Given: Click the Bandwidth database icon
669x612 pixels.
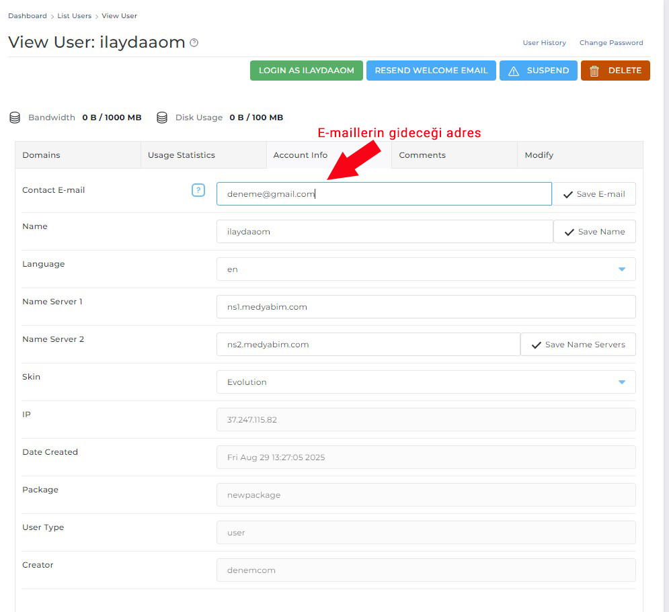Looking at the screenshot, I should coord(15,118).
